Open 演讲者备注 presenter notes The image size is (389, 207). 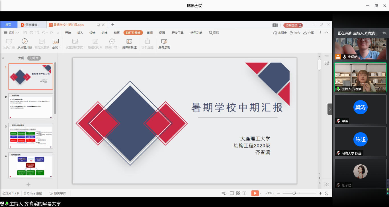[x=129, y=42]
